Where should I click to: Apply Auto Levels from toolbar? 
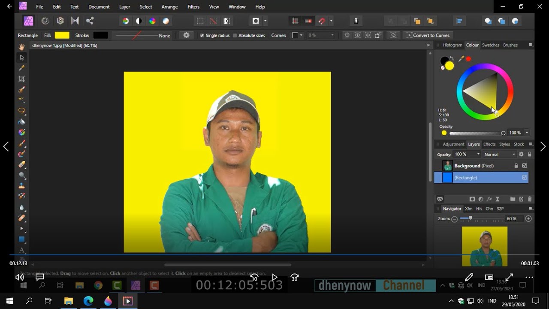(126, 21)
